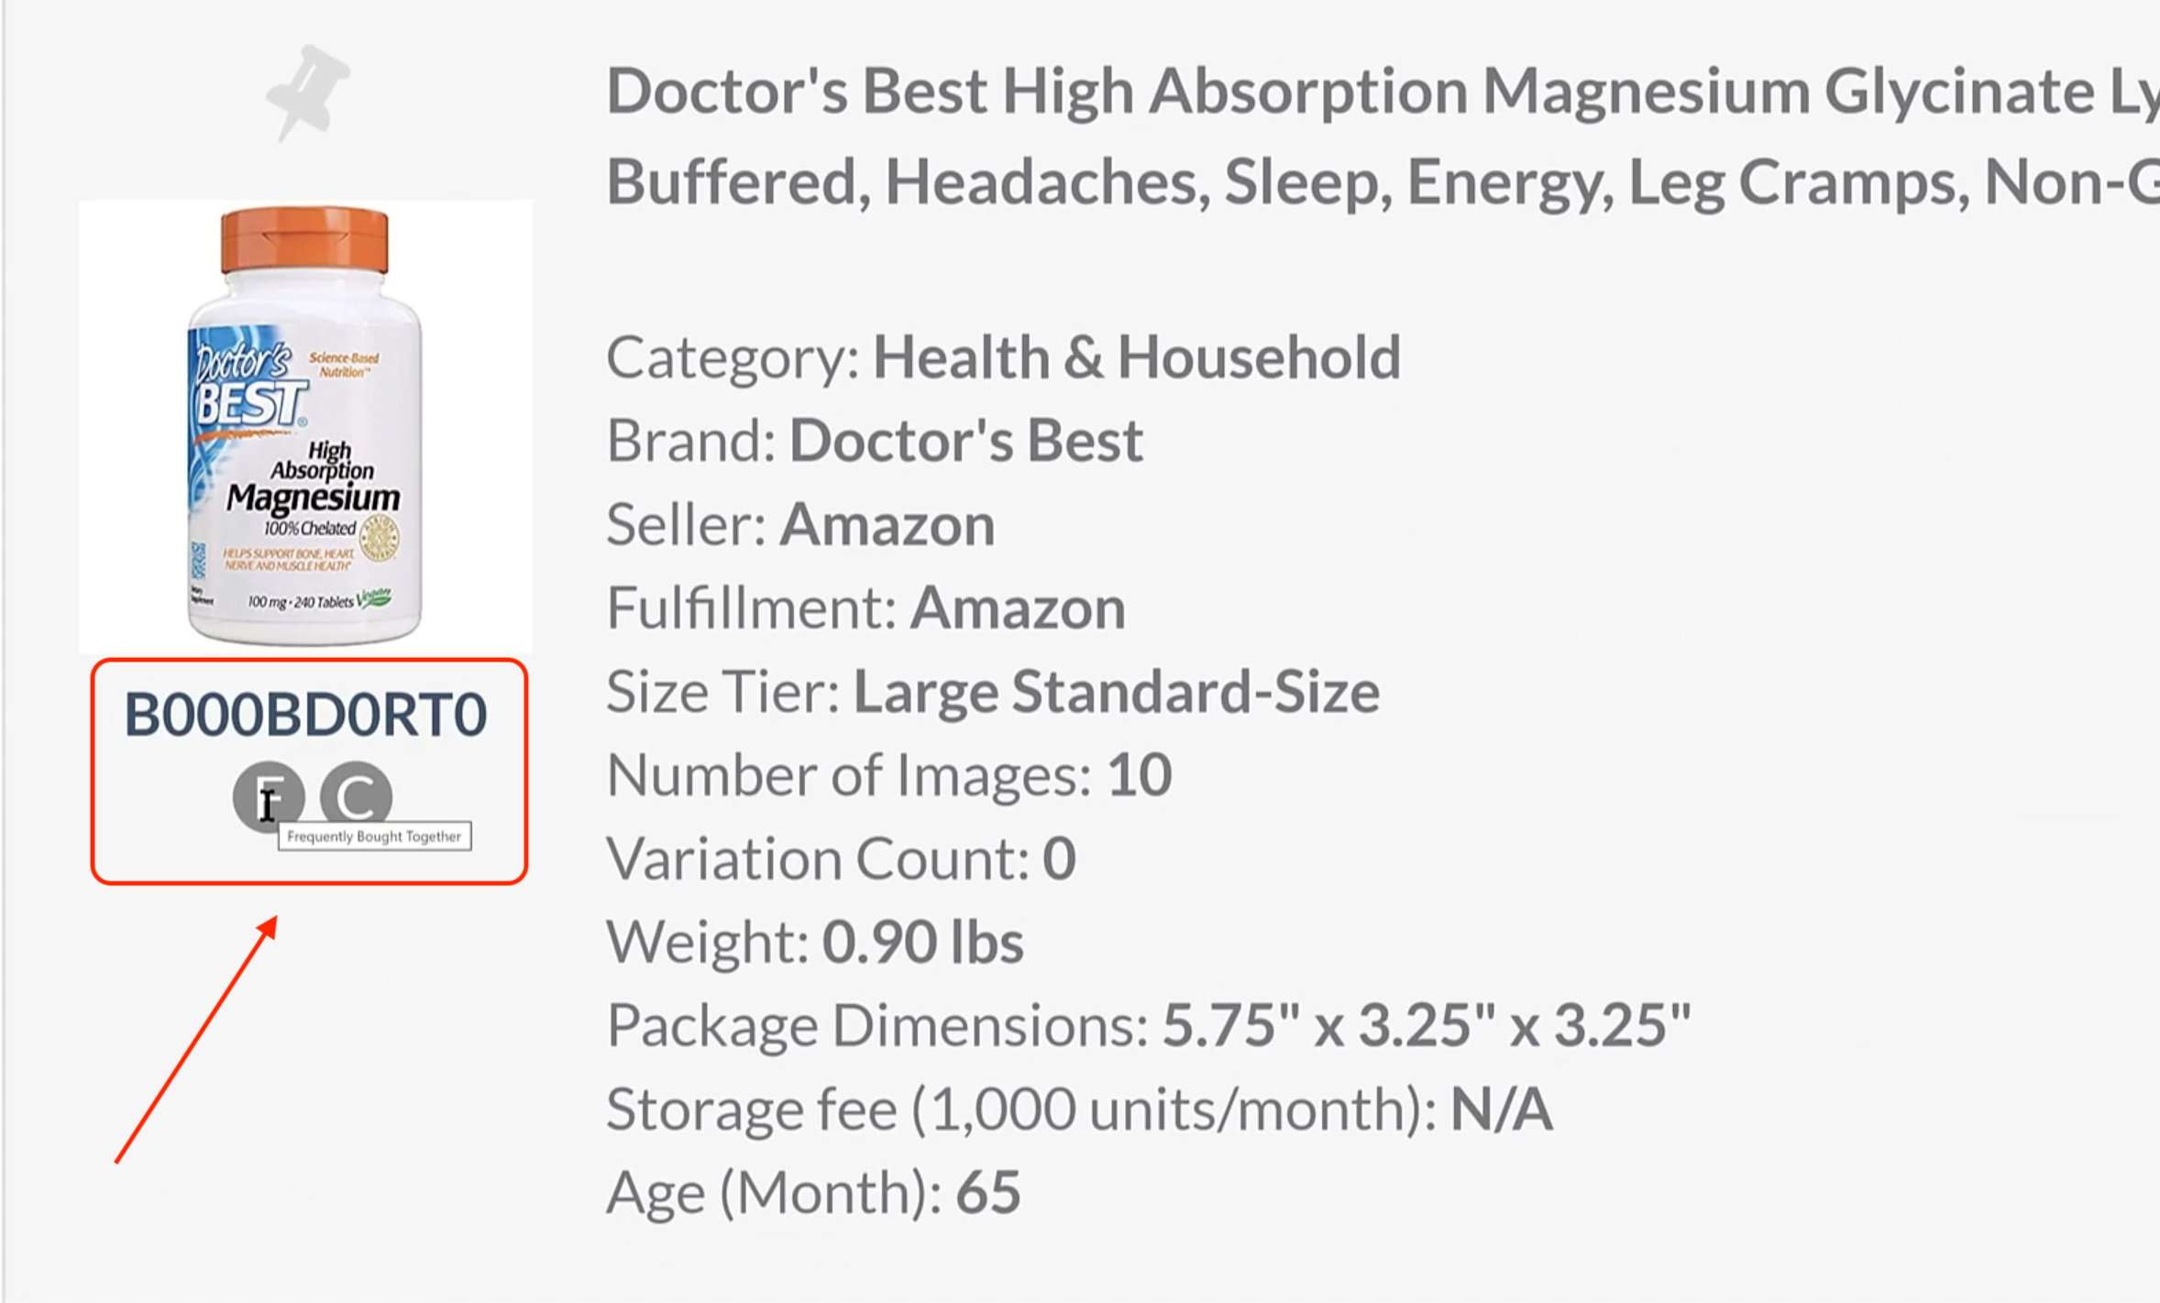Click the Age (Month) value 65
The height and width of the screenshot is (1303, 2160).
[x=987, y=1193]
